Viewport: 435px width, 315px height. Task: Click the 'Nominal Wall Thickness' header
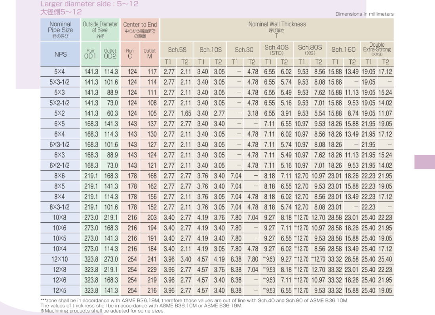277,30
